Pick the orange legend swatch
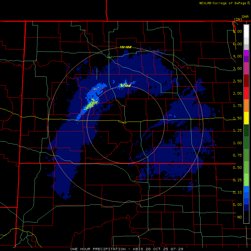251x251 pixels. click(x=246, y=106)
